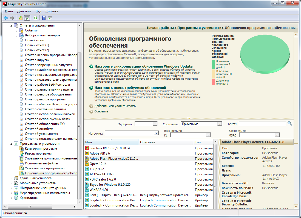
Task: Click the Текст search input field
Action: (x=262, y=124)
